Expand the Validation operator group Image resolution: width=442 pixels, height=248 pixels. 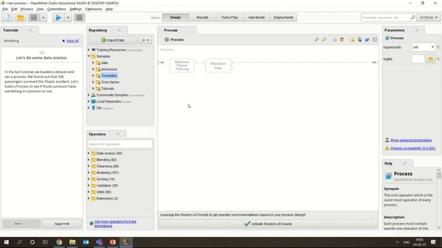pyautogui.click(x=89, y=185)
